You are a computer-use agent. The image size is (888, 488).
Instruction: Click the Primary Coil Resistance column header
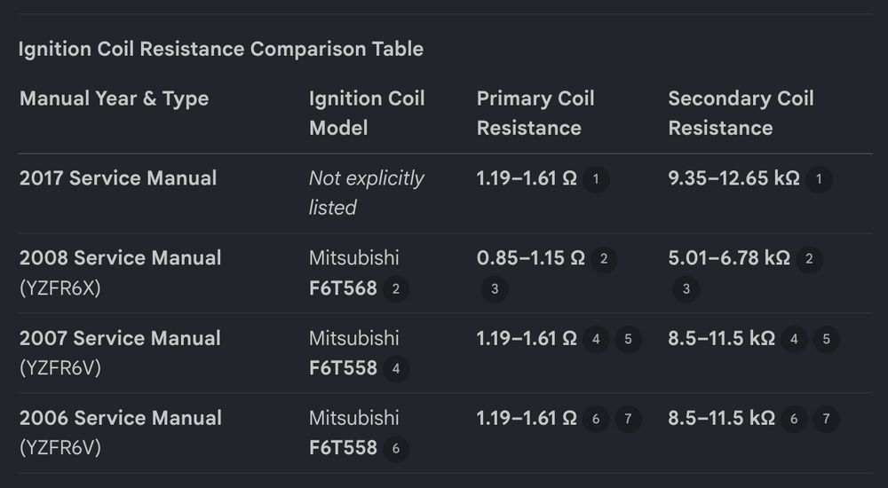click(535, 114)
